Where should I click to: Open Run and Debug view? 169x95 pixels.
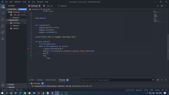coord(3,26)
